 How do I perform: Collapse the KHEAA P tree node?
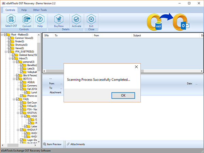click(18, 130)
